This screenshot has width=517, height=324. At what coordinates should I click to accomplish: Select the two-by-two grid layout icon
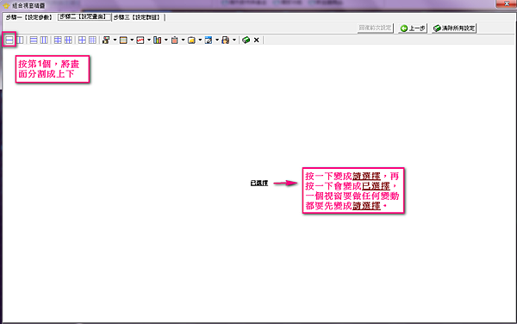point(82,40)
